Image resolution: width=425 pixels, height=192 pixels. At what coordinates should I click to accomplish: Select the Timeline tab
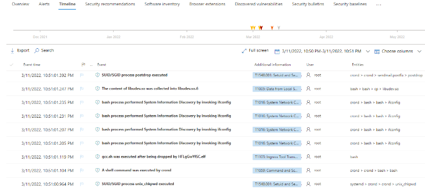point(67,4)
